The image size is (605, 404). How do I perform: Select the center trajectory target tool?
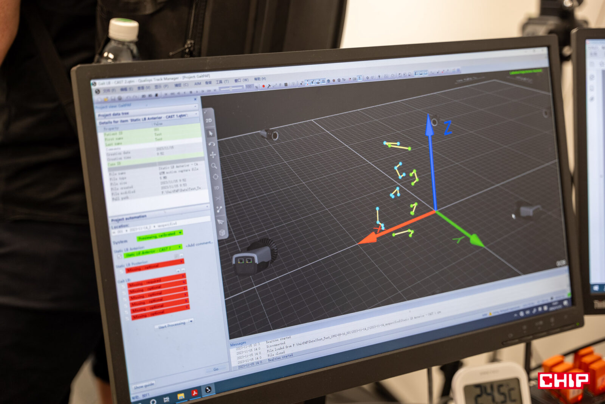point(216,177)
